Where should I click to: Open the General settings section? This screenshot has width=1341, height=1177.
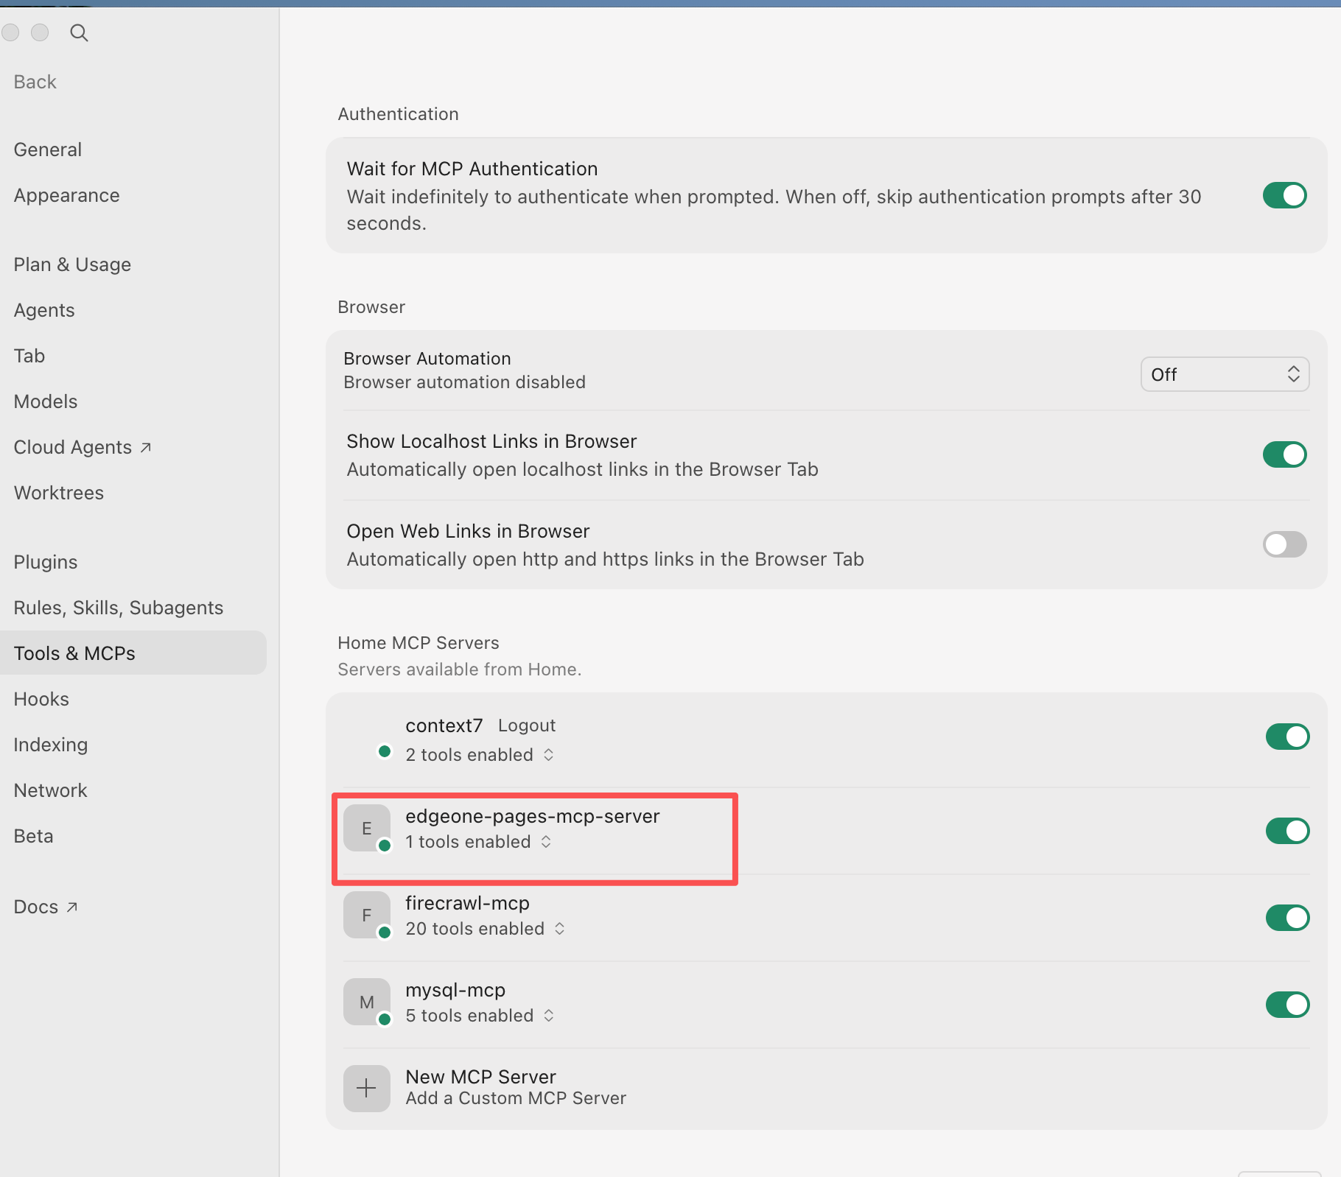(48, 150)
